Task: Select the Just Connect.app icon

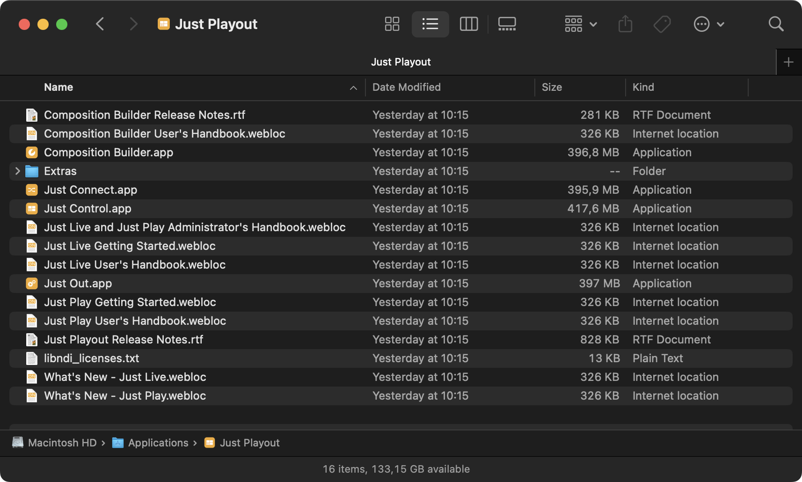Action: click(32, 190)
